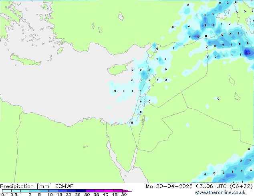This screenshot has width=254, height=196.
Task: Pick the 30–35 mm violet swatch
Action: tap(90, 191)
